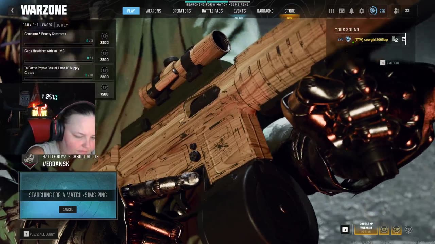Open the Store tab
The width and height of the screenshot is (435, 244).
coord(290,11)
